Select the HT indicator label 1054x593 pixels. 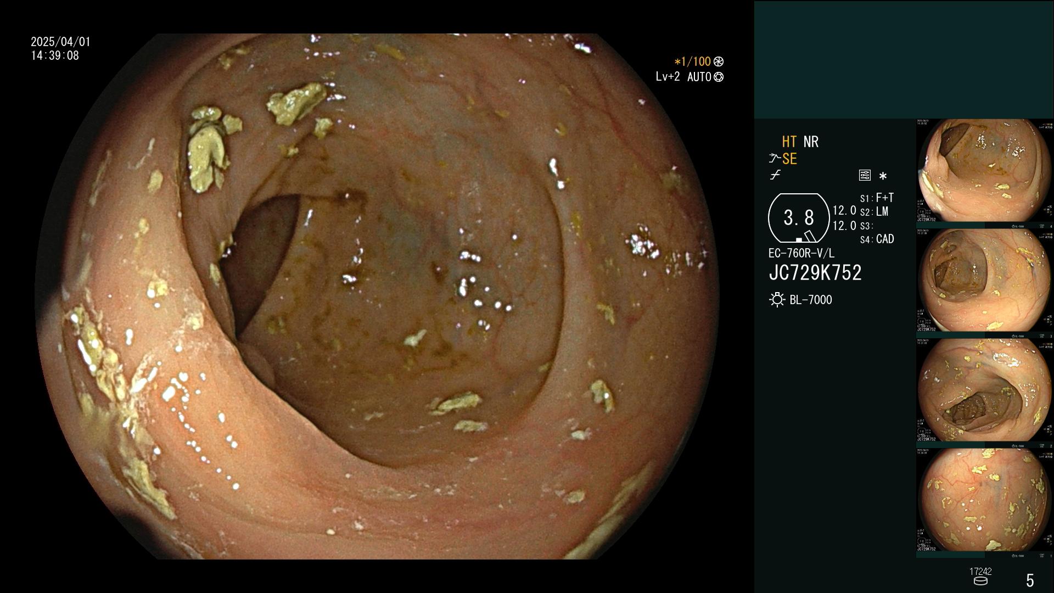coord(789,142)
